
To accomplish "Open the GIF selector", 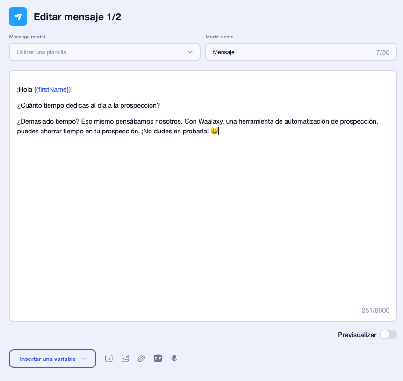I will pos(158,359).
